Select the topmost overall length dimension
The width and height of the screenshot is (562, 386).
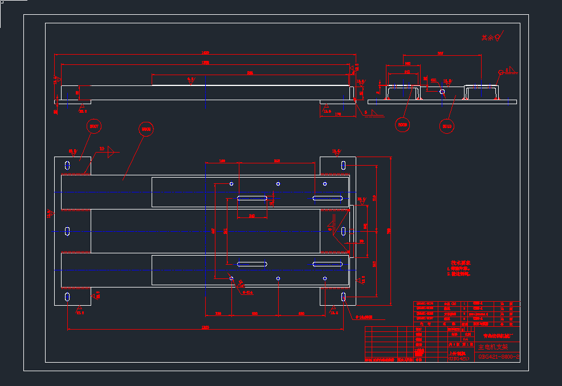pos(205,54)
